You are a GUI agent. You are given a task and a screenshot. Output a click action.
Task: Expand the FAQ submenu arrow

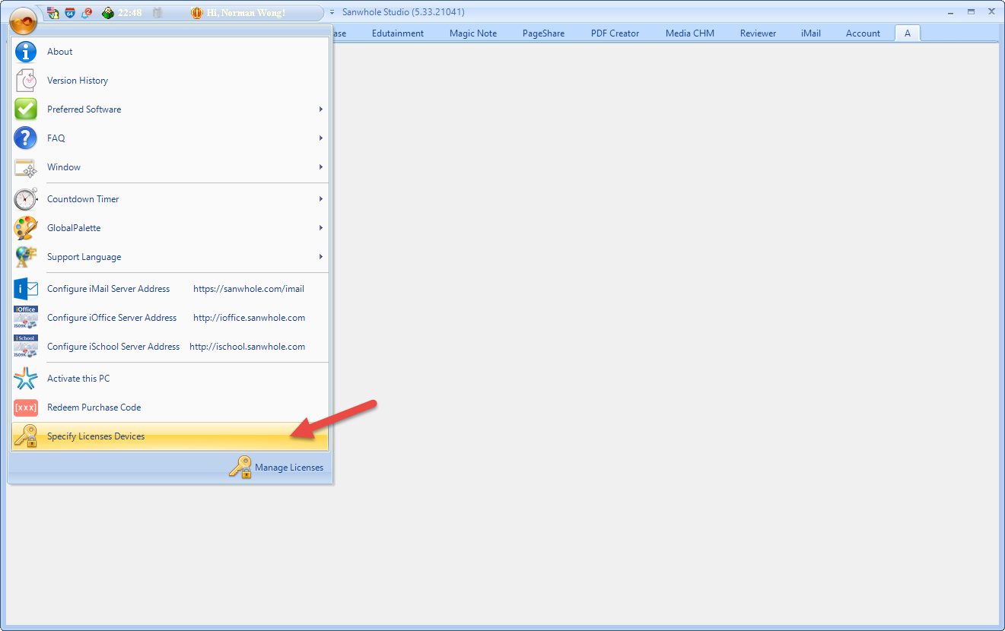pyautogui.click(x=321, y=138)
